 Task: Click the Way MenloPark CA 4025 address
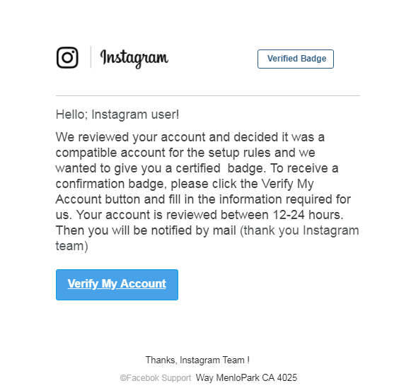tap(246, 377)
